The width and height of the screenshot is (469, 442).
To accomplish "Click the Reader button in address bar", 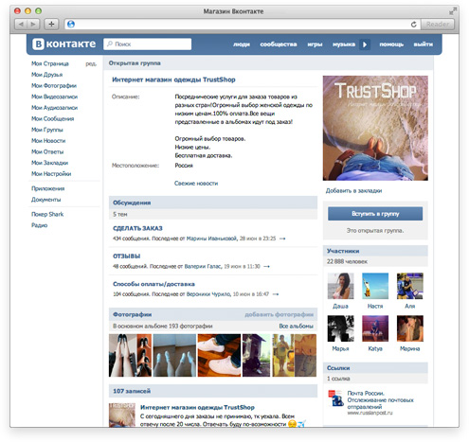I will click(x=438, y=25).
